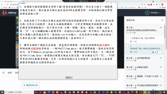This screenshot has height=94, width=167.
Task: Open Task View on taskbar
Action: click(40, 92)
